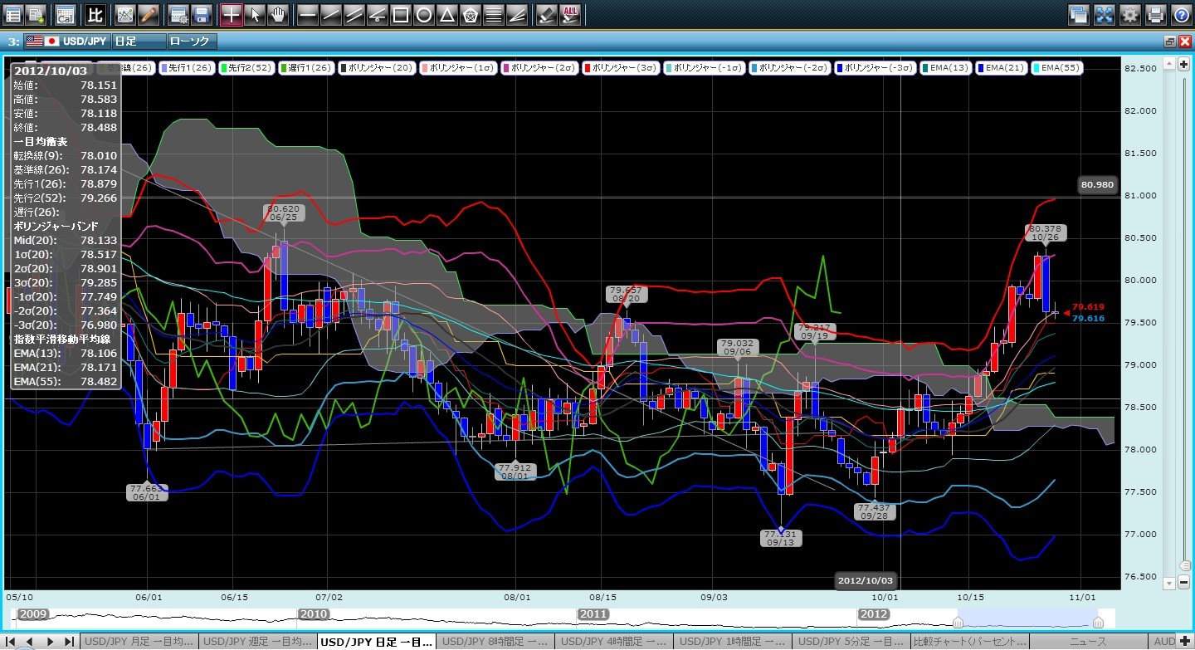Image resolution: width=1195 pixels, height=650 pixels.
Task: Click the erase ALL drawings icon
Action: pyautogui.click(x=570, y=14)
